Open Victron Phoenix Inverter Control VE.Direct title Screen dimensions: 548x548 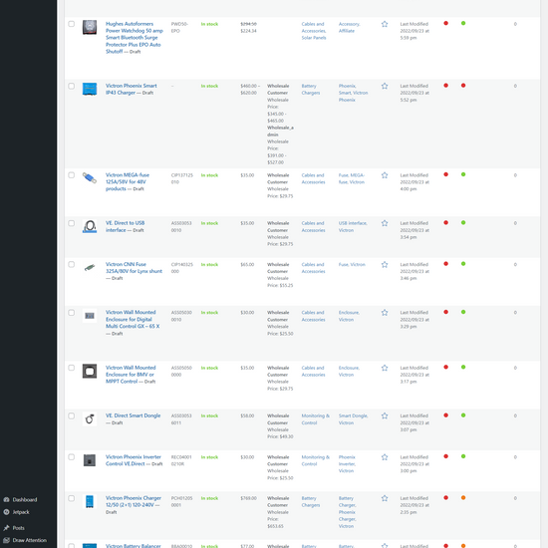click(134, 460)
